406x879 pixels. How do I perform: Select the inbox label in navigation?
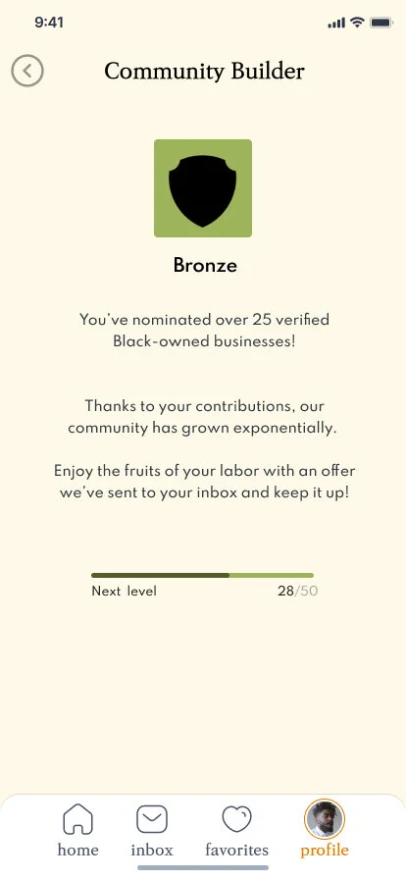152,850
